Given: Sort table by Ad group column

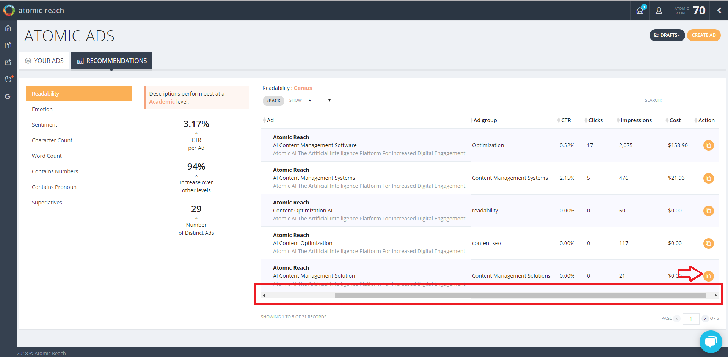Looking at the screenshot, I should tap(483, 120).
